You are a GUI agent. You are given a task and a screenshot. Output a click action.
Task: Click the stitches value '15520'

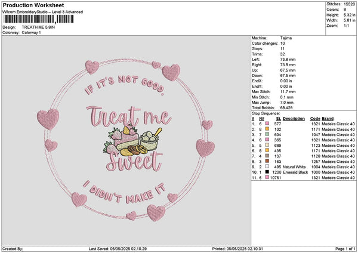[x=349, y=4]
